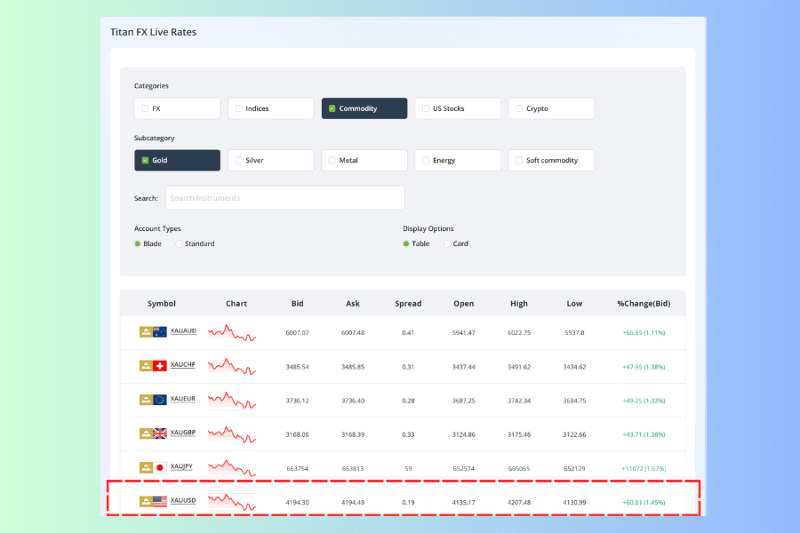Click the Ask column header
Image resolution: width=800 pixels, height=533 pixels.
pyautogui.click(x=353, y=304)
